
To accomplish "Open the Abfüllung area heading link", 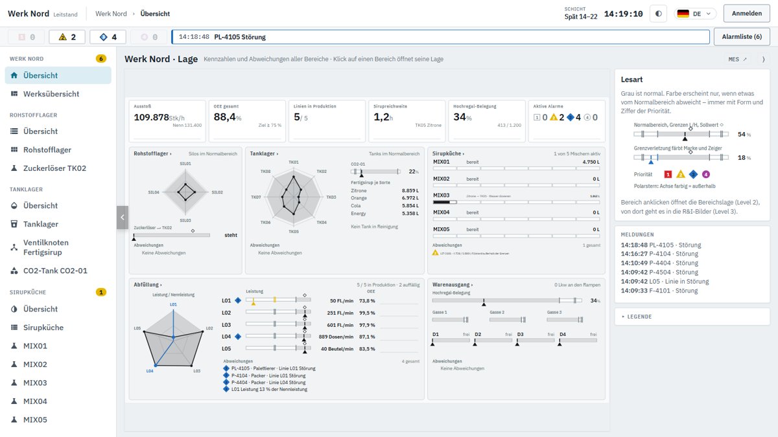I will (x=148, y=284).
